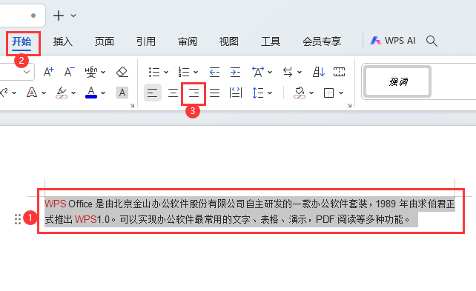The height and width of the screenshot is (291, 476).
Task: Select the 引用 tab
Action: pyautogui.click(x=146, y=41)
